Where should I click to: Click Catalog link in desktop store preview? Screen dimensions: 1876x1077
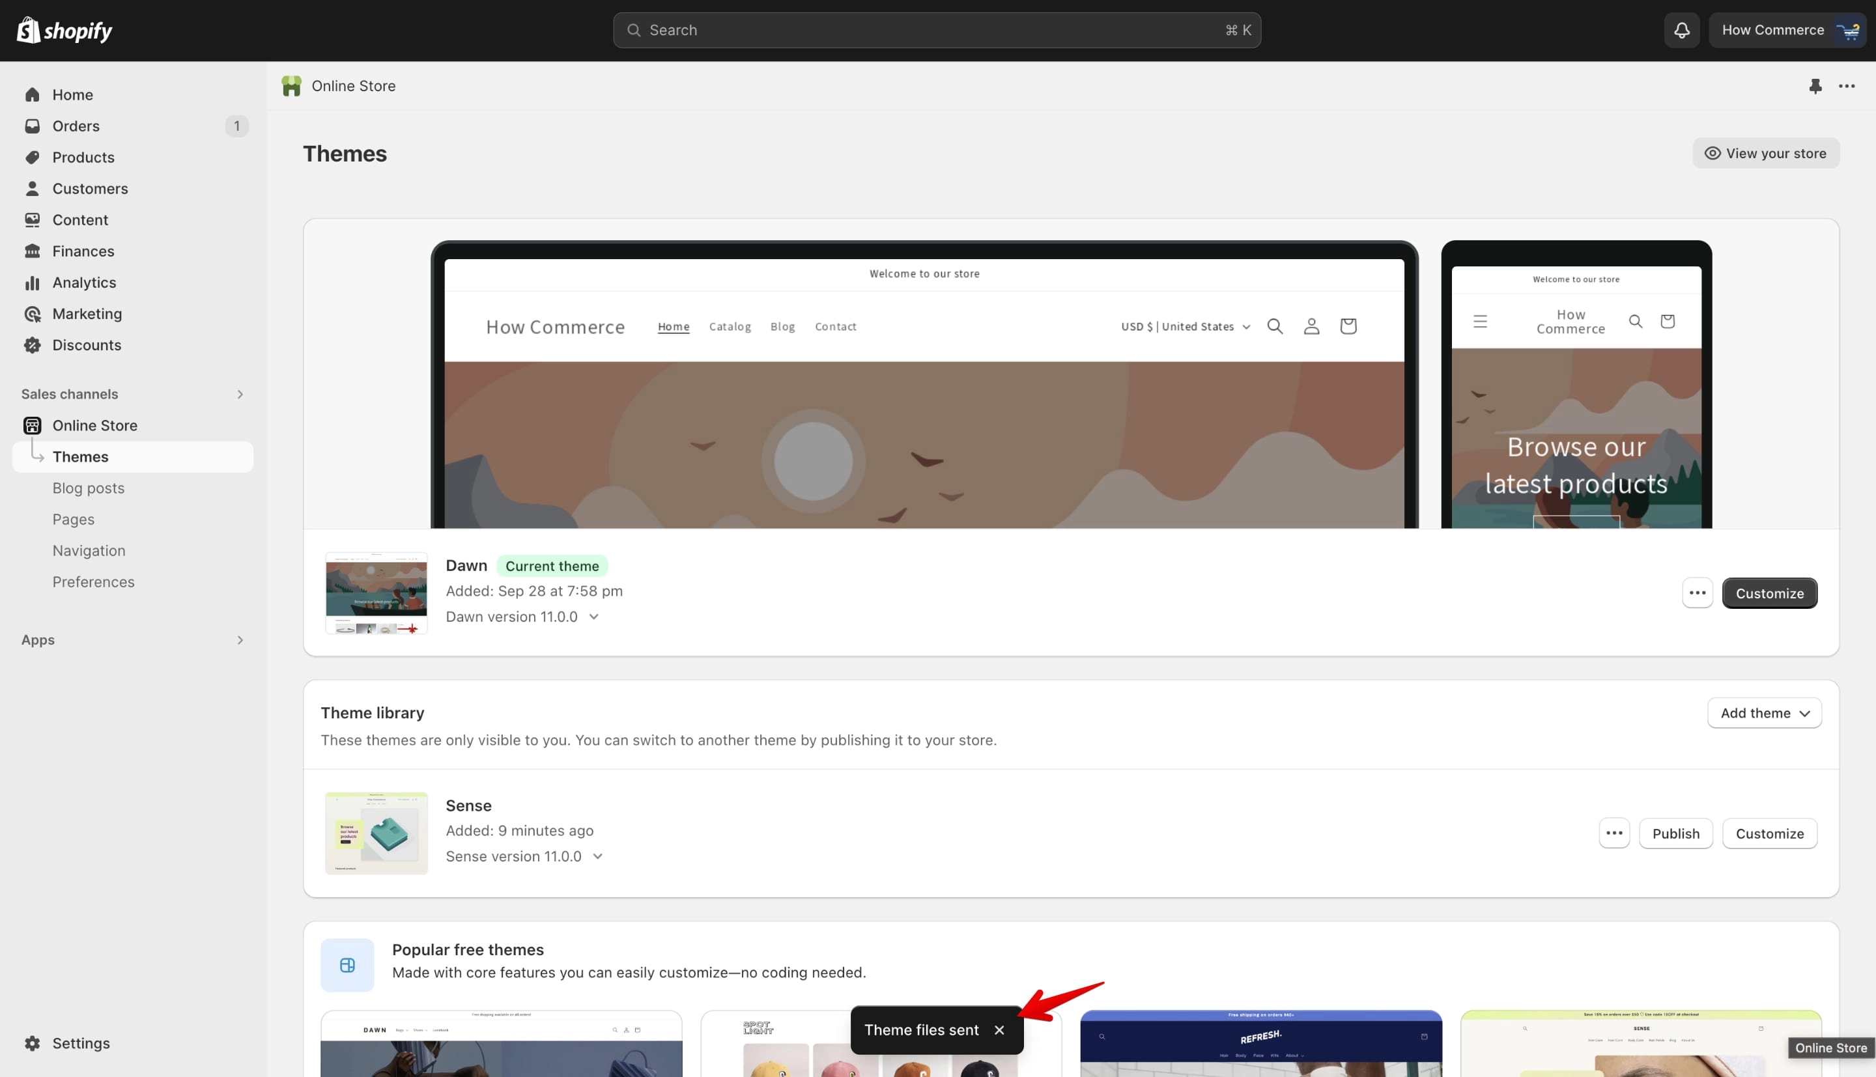point(730,326)
